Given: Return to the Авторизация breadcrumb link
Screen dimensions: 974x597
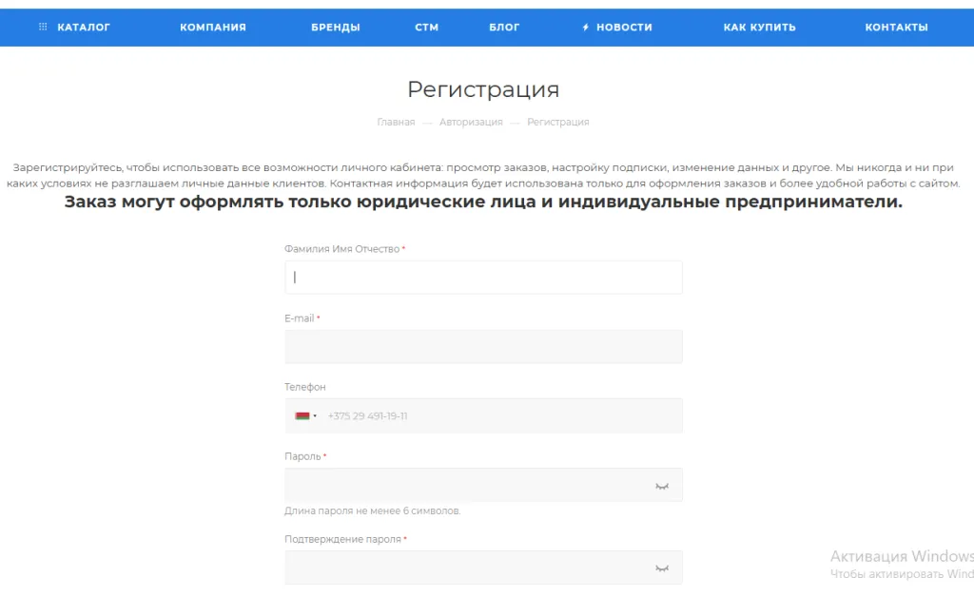Looking at the screenshot, I should click(x=471, y=122).
